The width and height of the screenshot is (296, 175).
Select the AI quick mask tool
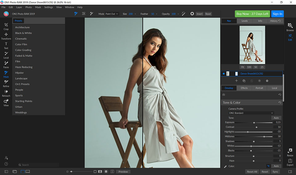point(92,14)
